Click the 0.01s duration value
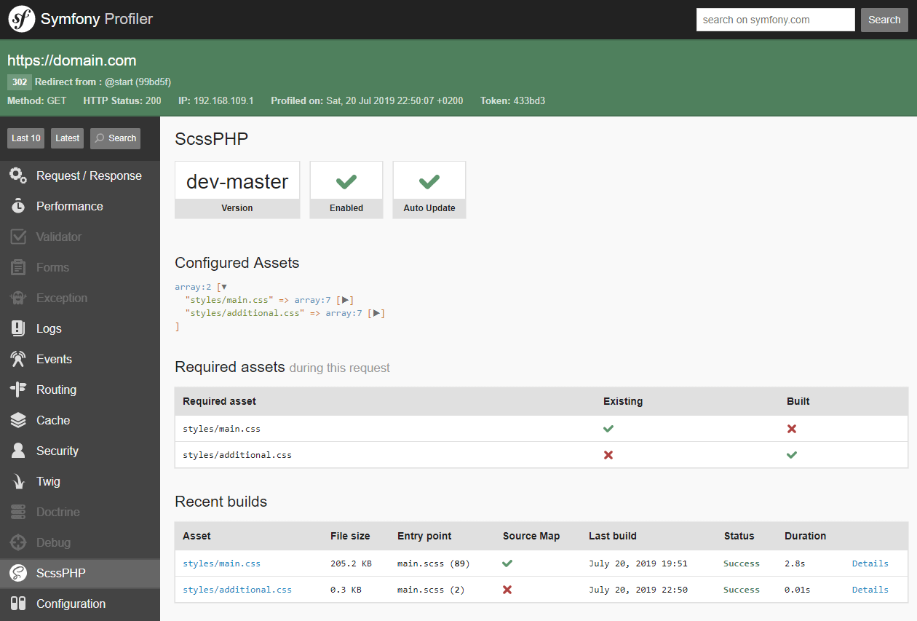 (798, 590)
